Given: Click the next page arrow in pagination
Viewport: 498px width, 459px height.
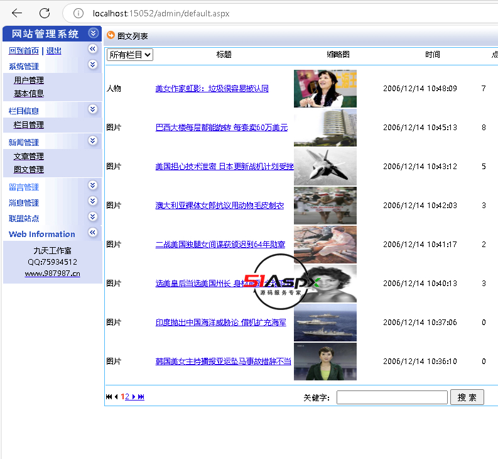Looking at the screenshot, I should [134, 397].
